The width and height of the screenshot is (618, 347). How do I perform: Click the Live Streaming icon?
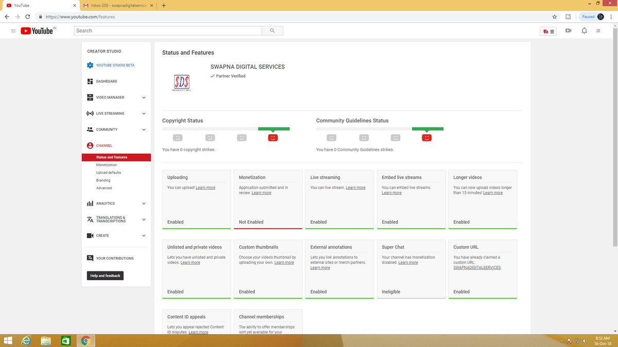[90, 113]
